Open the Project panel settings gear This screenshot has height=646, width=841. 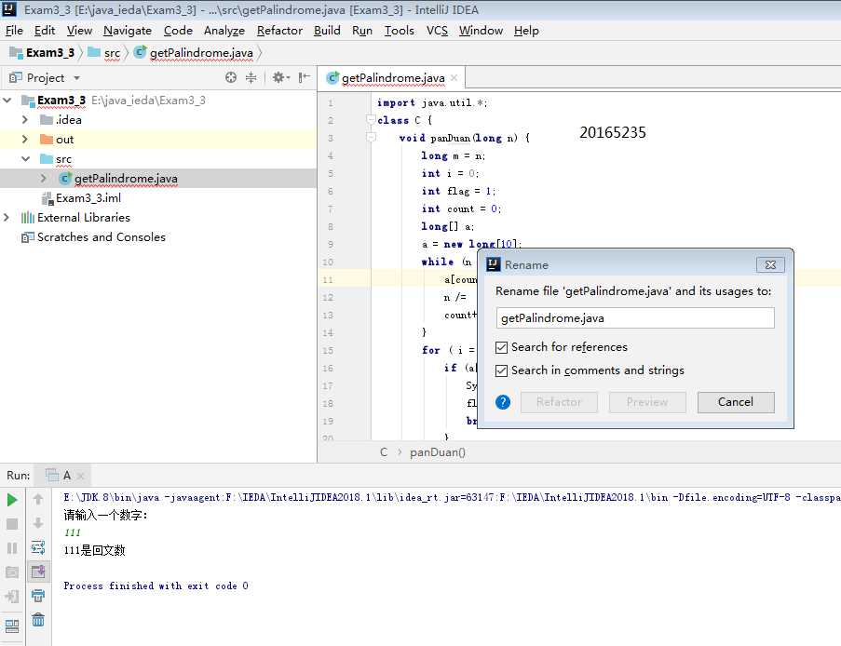[280, 78]
